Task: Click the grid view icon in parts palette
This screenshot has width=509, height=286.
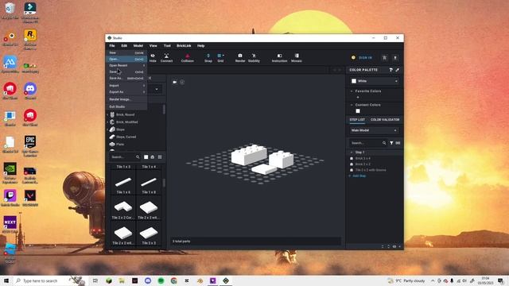Action: click(x=160, y=157)
